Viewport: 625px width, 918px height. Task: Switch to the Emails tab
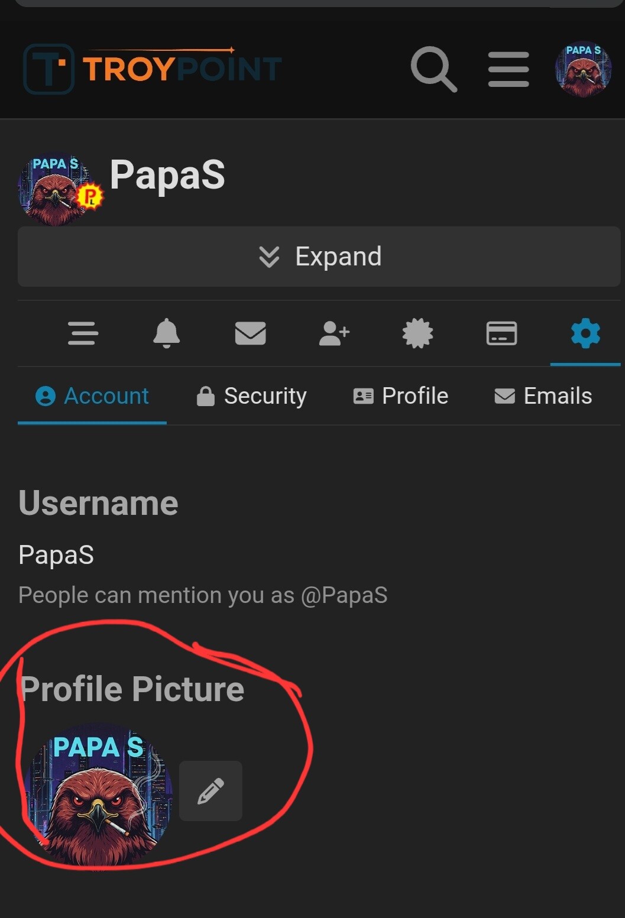click(x=543, y=396)
